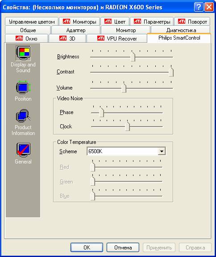Click the Contrast label
The width and height of the screenshot is (216, 257).
point(65,72)
